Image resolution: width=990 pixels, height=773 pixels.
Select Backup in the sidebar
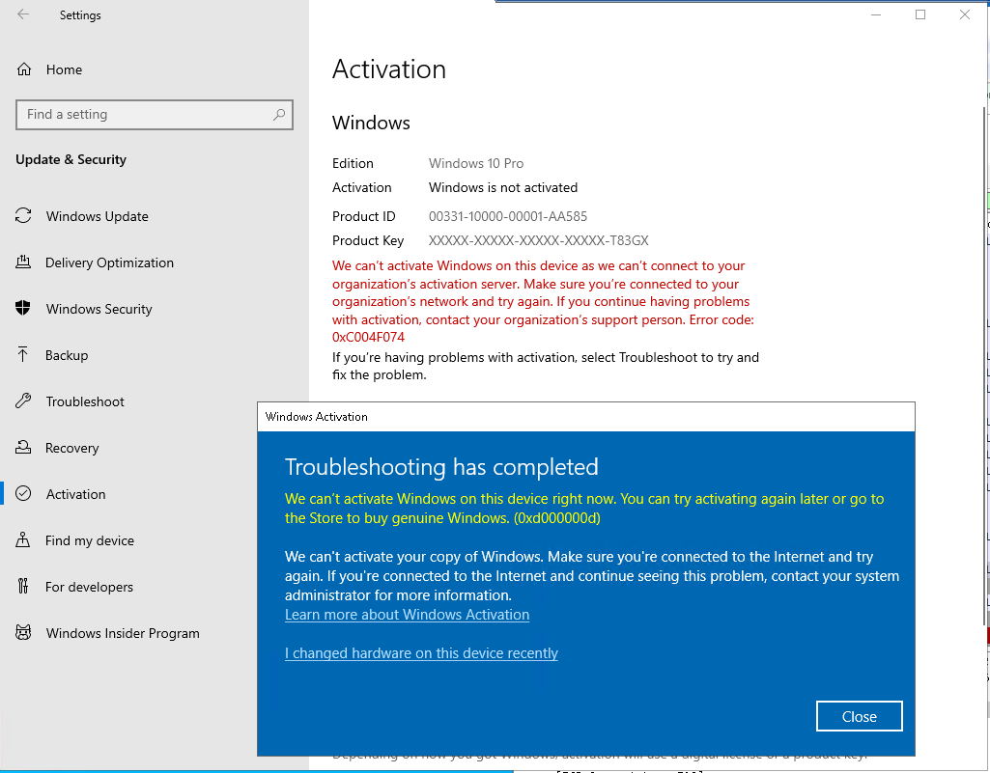pyautogui.click(x=67, y=355)
